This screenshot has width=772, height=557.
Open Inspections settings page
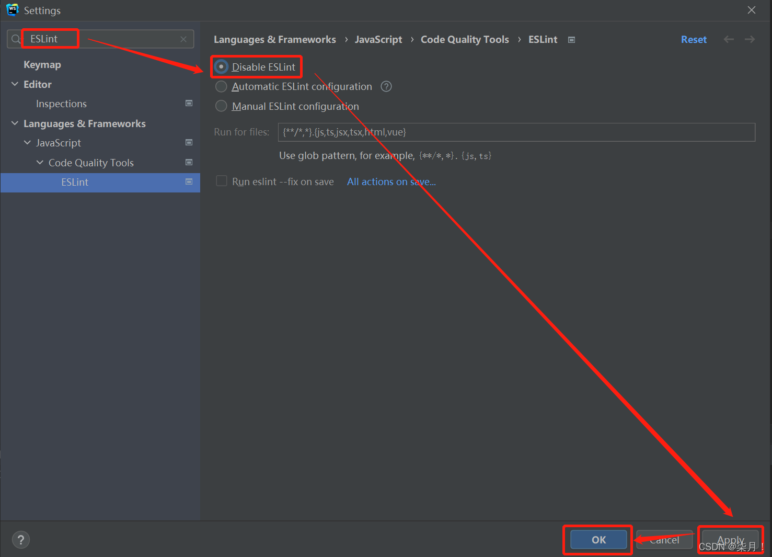tap(61, 104)
